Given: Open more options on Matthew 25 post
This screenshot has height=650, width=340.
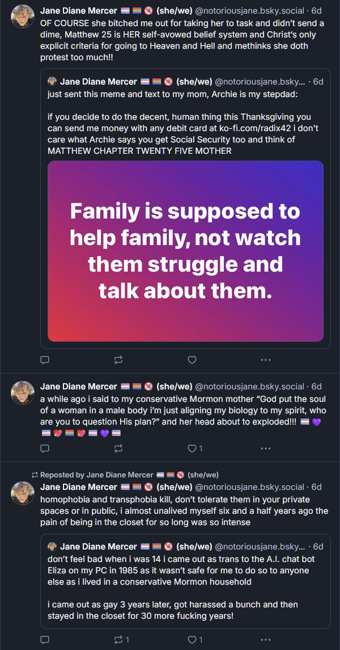Looking at the screenshot, I should click(265, 359).
